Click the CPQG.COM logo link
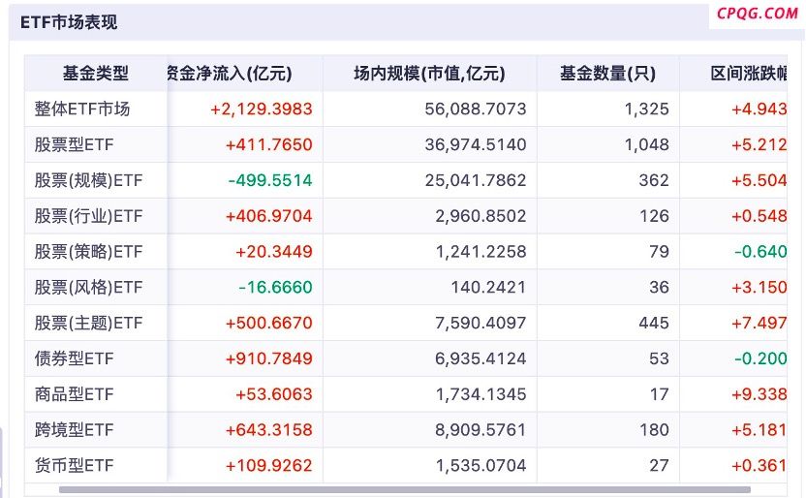 tap(758, 14)
